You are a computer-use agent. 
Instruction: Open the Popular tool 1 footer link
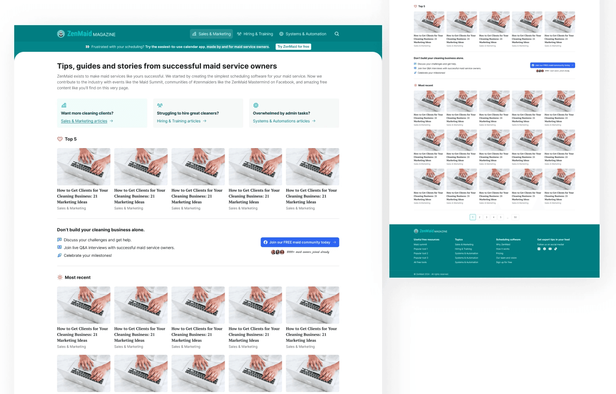tap(420, 249)
